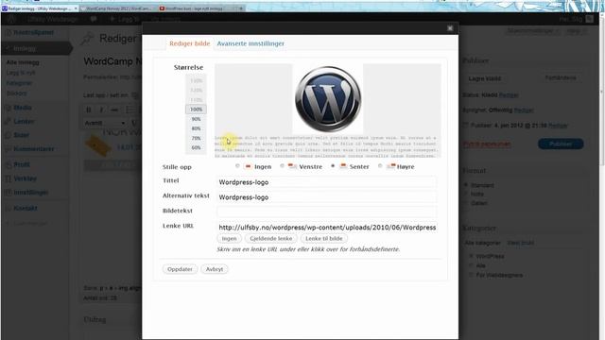Select the Senter alignment radio button
The image size is (605, 340).
(333, 166)
